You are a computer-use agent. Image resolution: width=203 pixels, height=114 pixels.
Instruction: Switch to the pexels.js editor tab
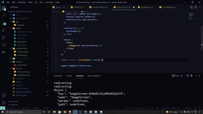click(x=77, y=7)
